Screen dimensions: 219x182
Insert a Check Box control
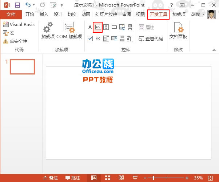coord(90,39)
